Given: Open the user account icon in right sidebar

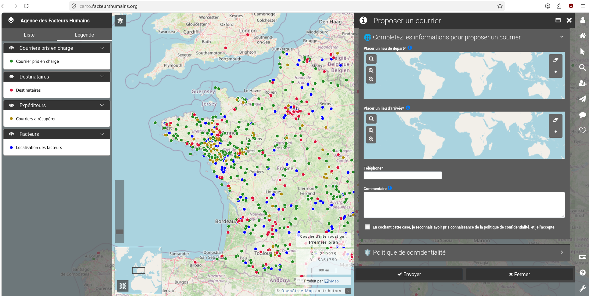Looking at the screenshot, I should click(583, 20).
